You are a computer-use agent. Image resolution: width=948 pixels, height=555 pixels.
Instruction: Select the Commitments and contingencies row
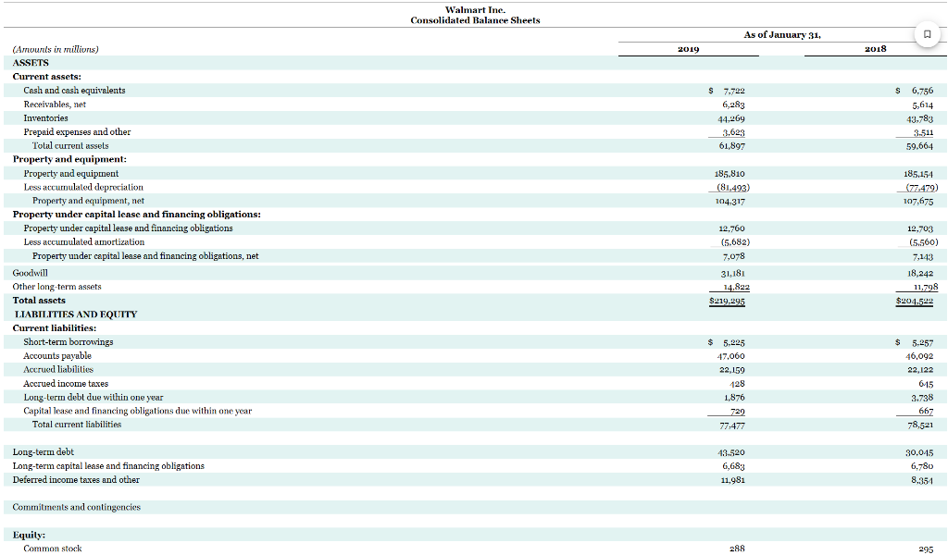[x=75, y=507]
